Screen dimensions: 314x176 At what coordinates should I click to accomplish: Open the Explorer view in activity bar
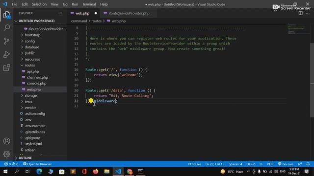click(6, 15)
